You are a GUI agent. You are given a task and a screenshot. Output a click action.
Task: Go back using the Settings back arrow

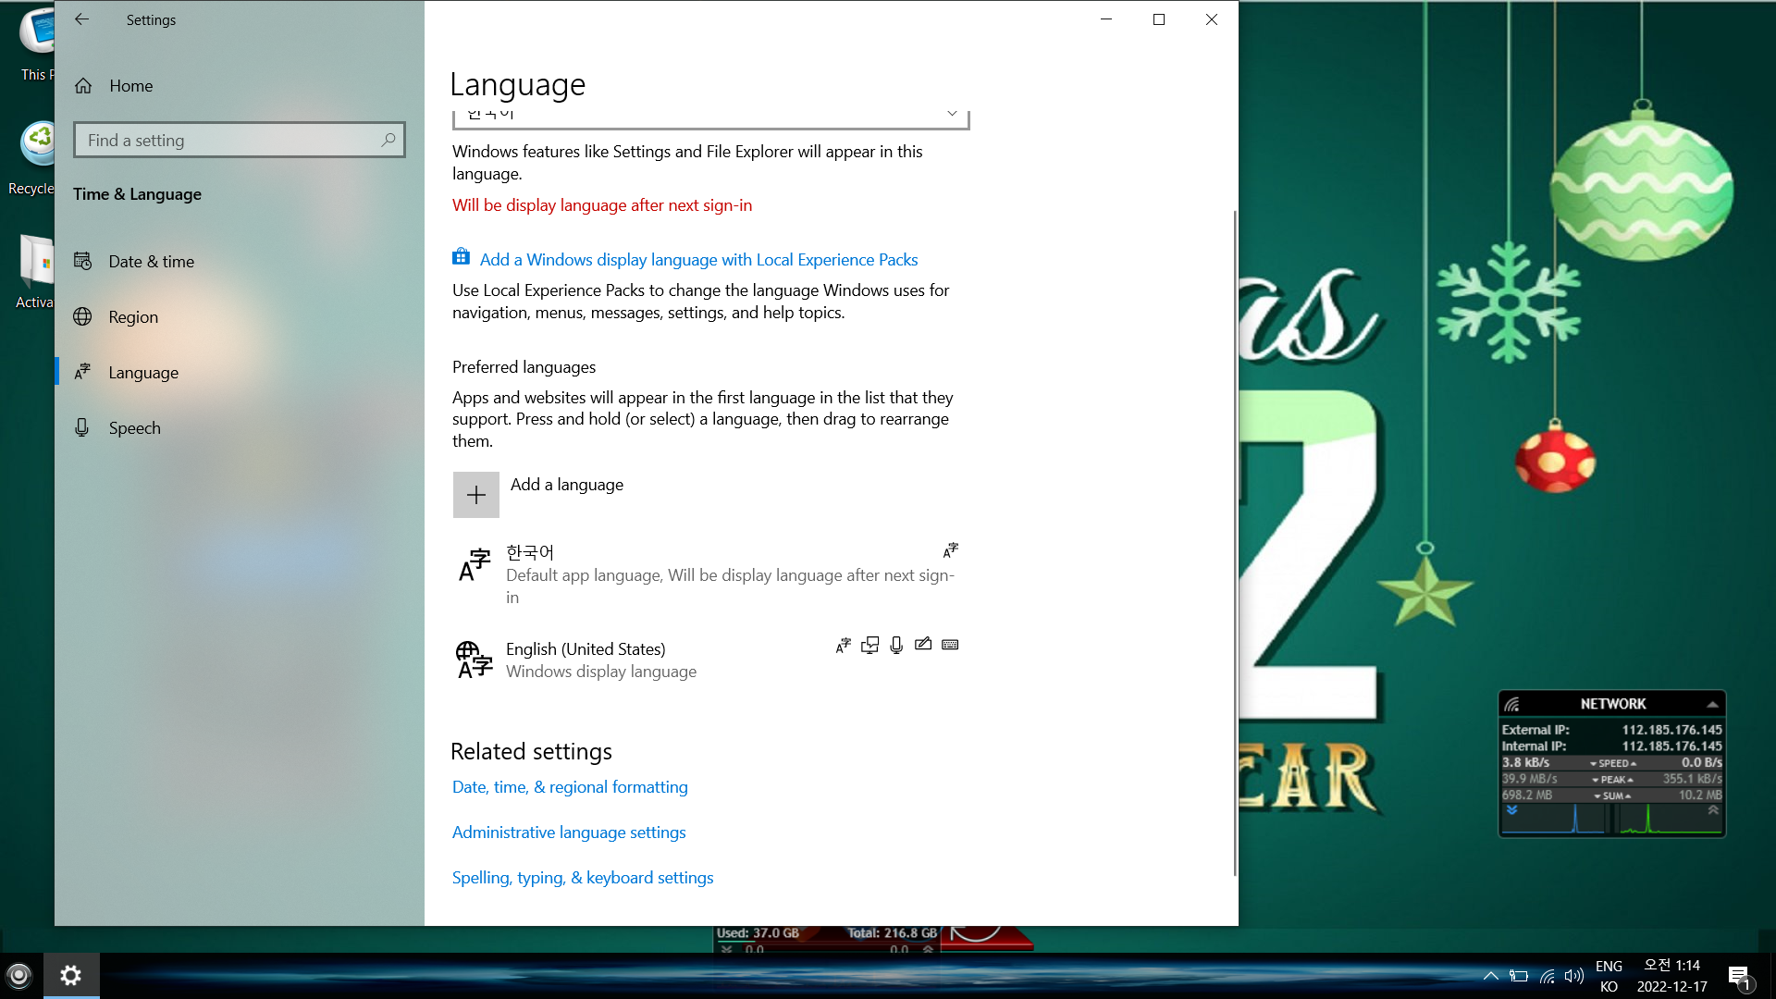[81, 19]
